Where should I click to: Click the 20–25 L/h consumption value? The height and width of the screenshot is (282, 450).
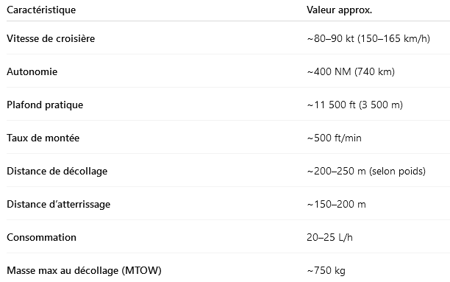tap(329, 237)
